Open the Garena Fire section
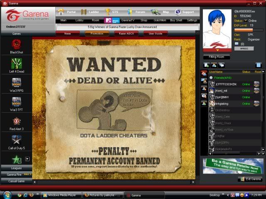Image resolution: width=266 pixels, height=199 pixels. pyautogui.click(x=17, y=175)
